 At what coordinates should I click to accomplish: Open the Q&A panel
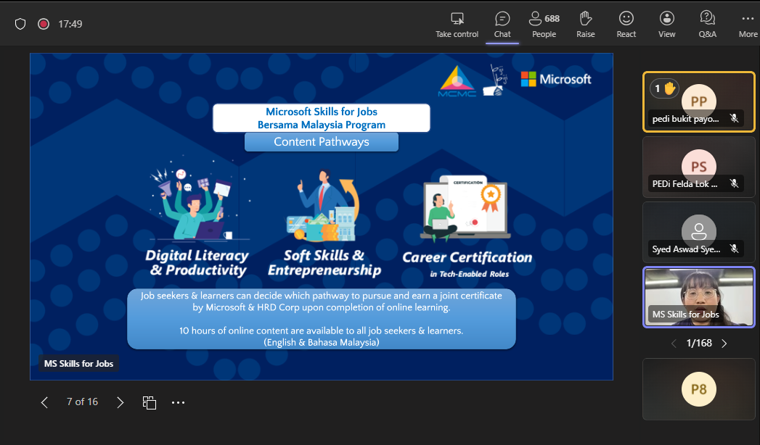[707, 24]
